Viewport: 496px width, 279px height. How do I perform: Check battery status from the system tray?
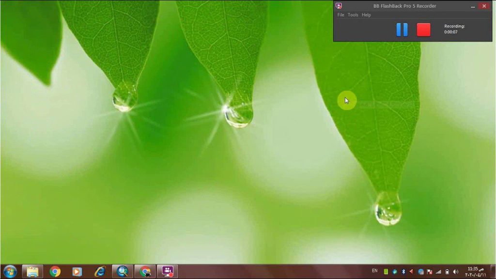tap(448, 271)
